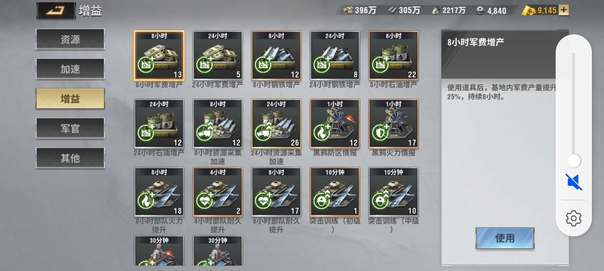
Task: Go back with the arrow button
Action: tap(56, 11)
